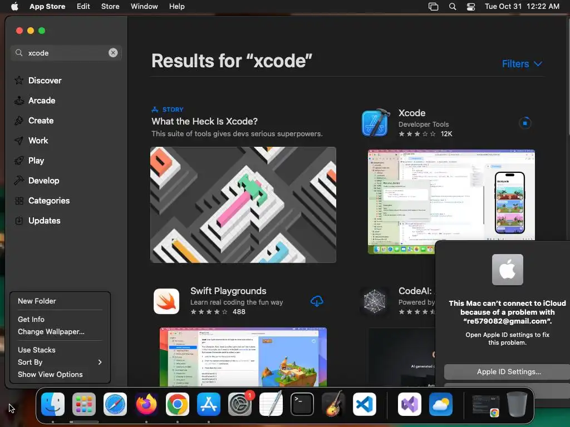Open the Swift Playgrounds screenshot preview

pyautogui.click(x=243, y=357)
